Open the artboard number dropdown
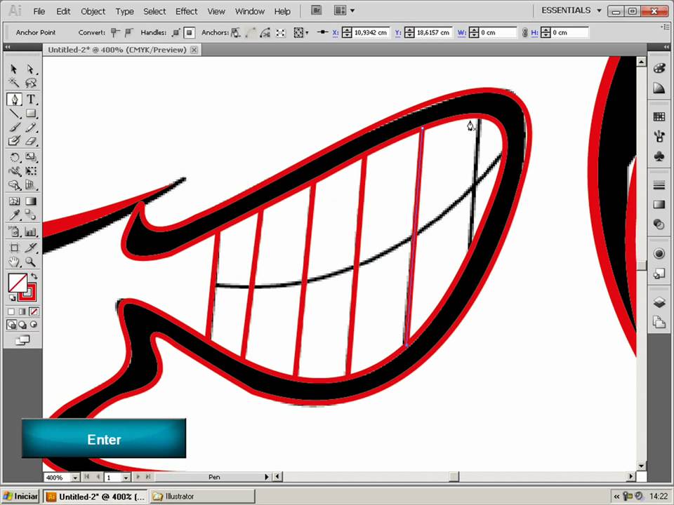674x505 pixels. (126, 478)
